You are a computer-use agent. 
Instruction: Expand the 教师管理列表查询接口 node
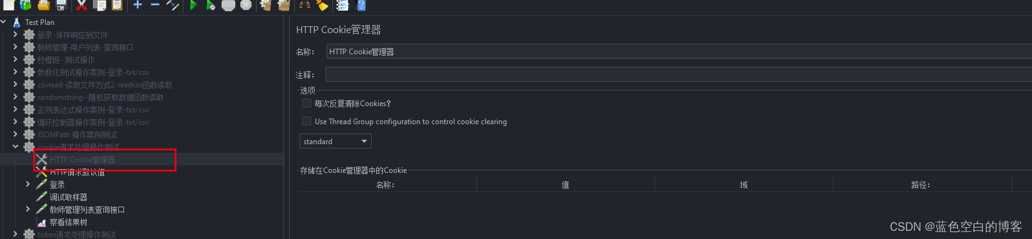28,209
